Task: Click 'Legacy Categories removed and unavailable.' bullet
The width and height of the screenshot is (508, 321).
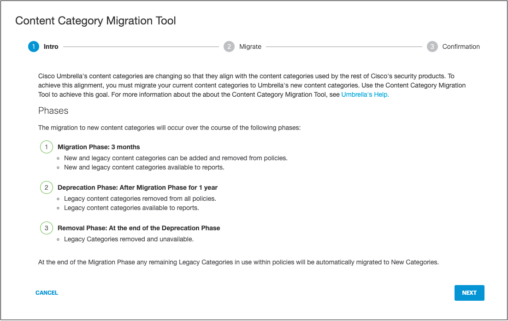Action: click(129, 239)
